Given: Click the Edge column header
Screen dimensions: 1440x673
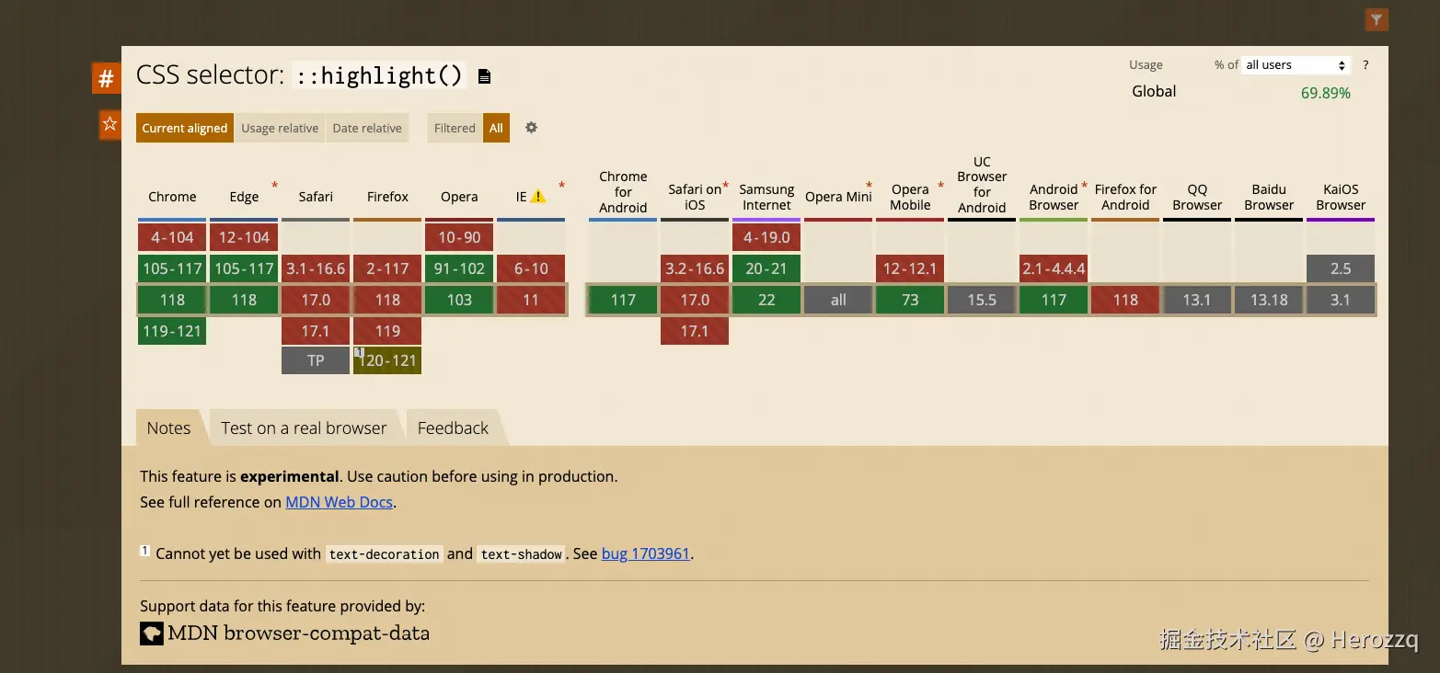Looking at the screenshot, I should 244,197.
